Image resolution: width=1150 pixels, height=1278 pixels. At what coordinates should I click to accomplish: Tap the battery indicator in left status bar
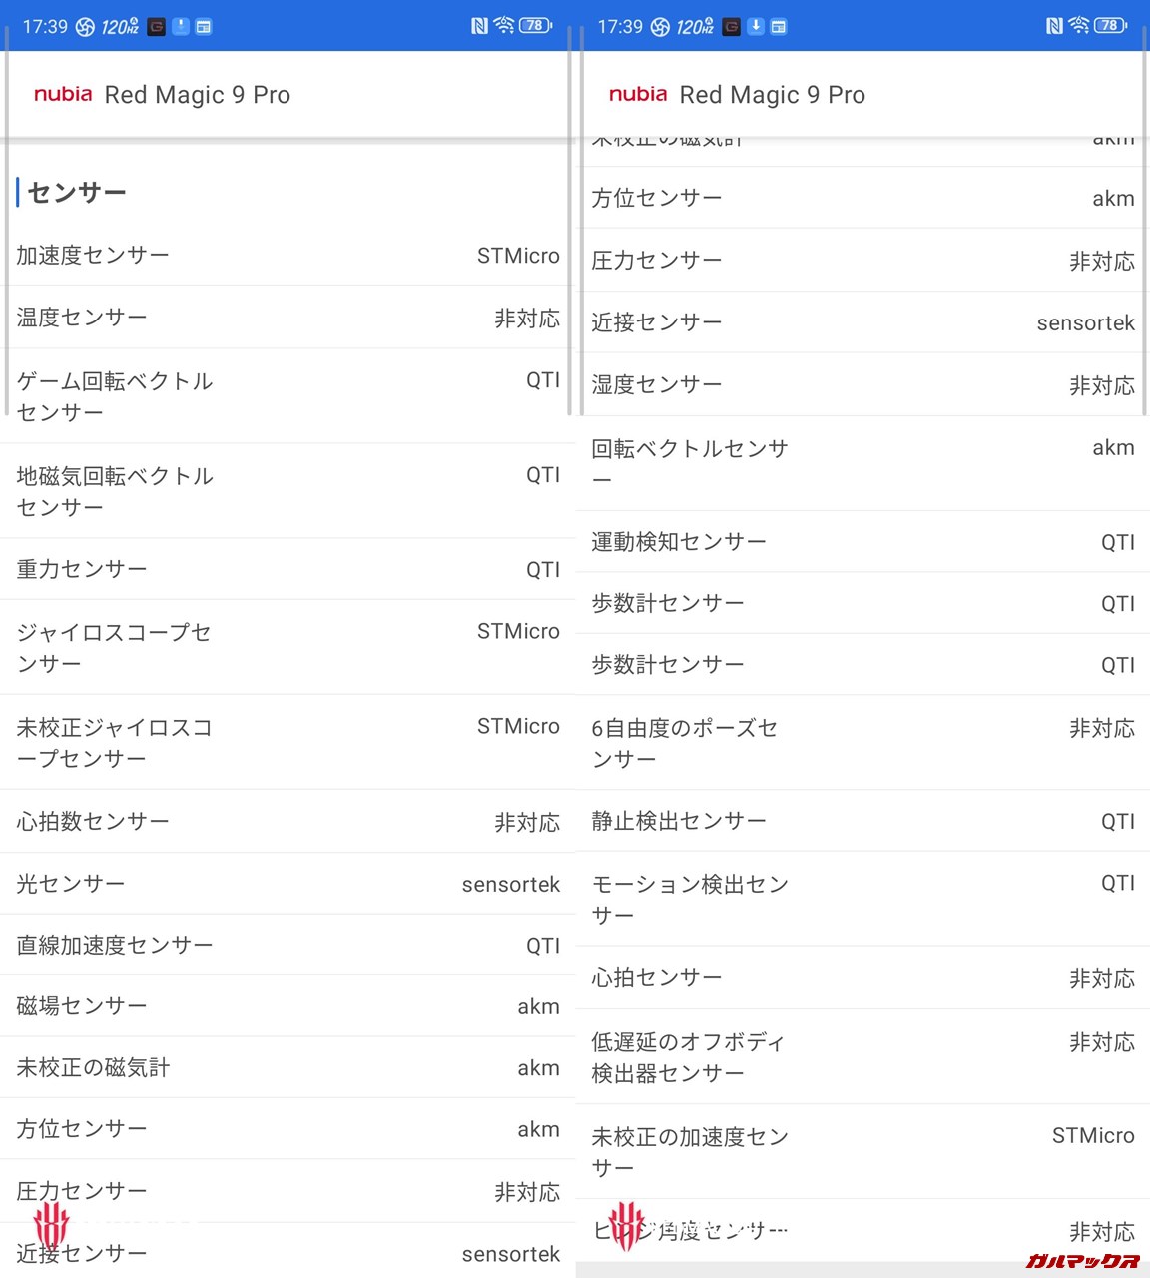point(535,26)
